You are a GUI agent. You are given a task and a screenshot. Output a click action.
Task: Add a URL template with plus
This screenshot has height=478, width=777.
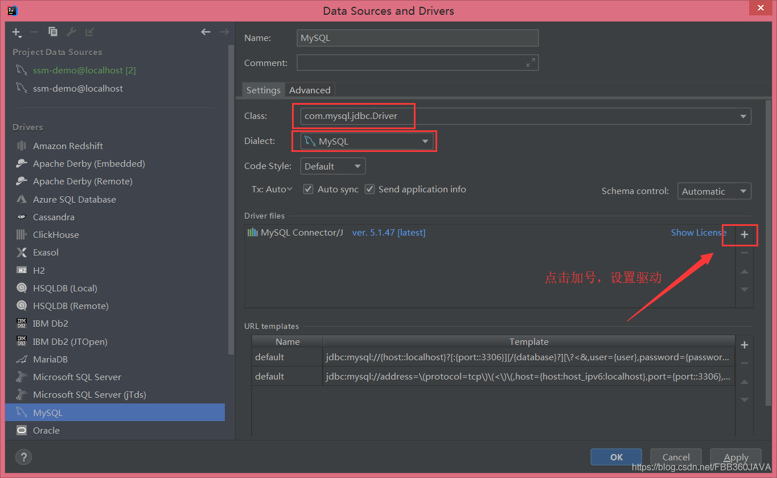(744, 345)
